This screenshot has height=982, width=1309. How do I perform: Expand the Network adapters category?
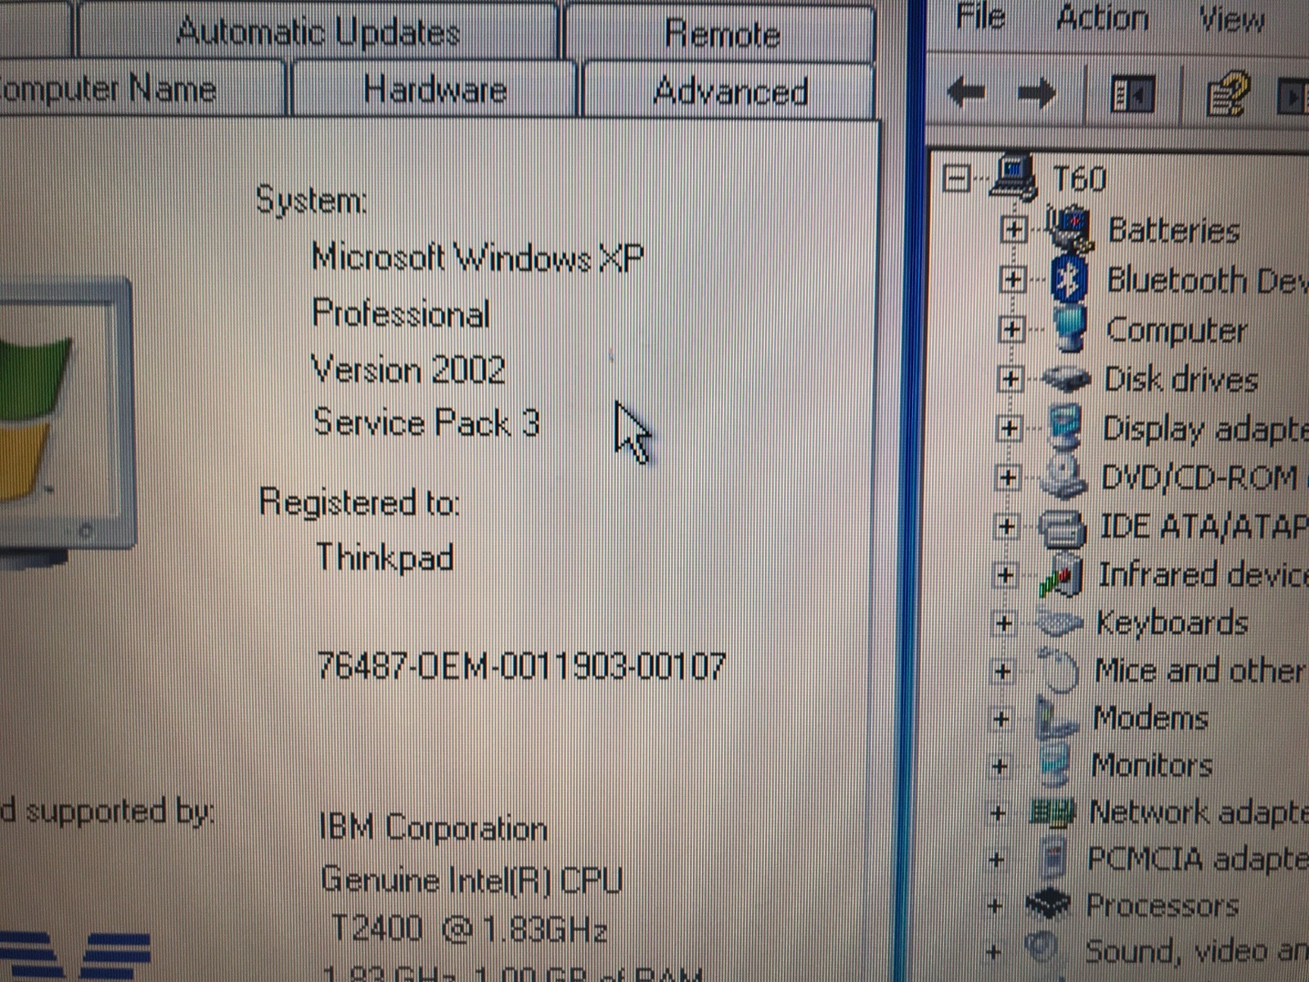(997, 813)
